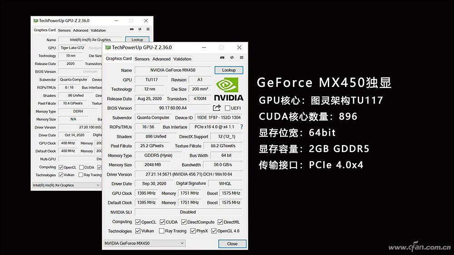Toggle the OpenGL 4.6 checkbox
Viewport: 454px width, 255px height.
[x=214, y=231]
